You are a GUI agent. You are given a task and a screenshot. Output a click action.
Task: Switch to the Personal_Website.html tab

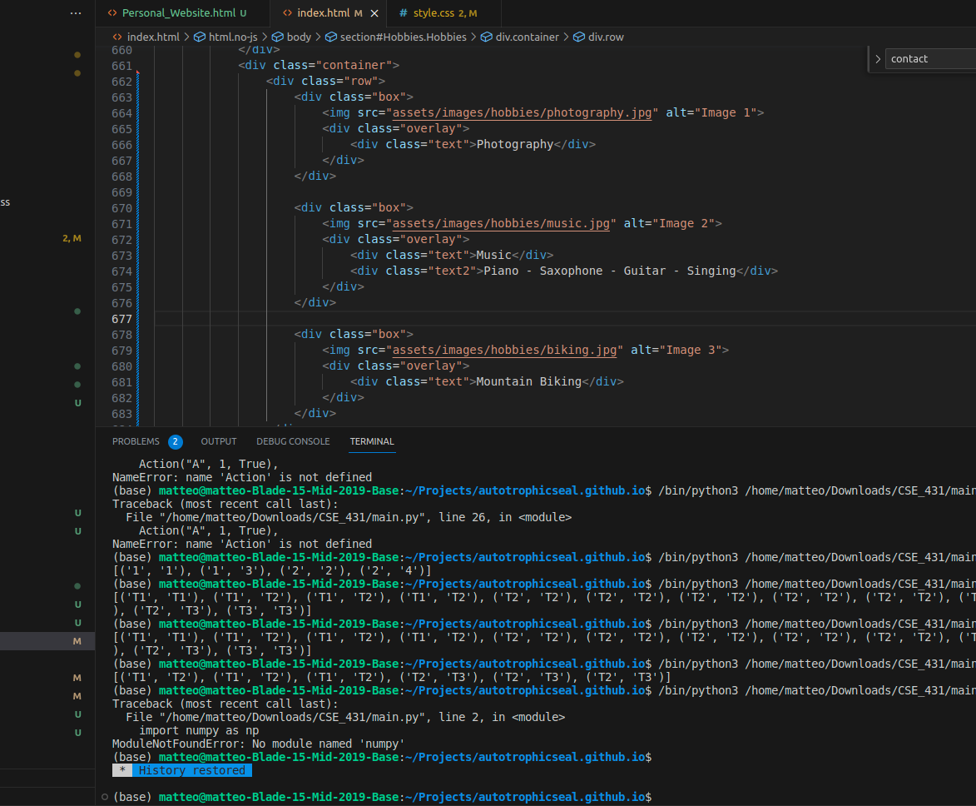click(x=178, y=13)
